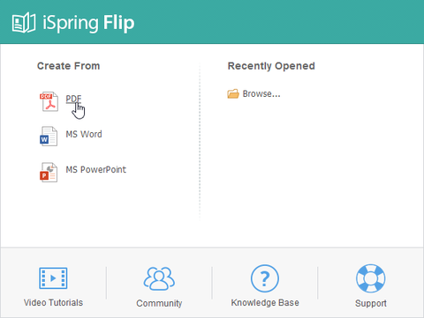Open the Browse... link for recent files

point(261,93)
